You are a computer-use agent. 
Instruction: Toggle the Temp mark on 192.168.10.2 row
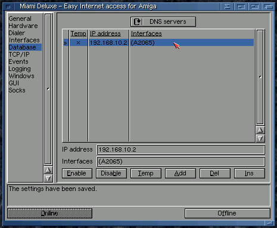tap(78, 42)
